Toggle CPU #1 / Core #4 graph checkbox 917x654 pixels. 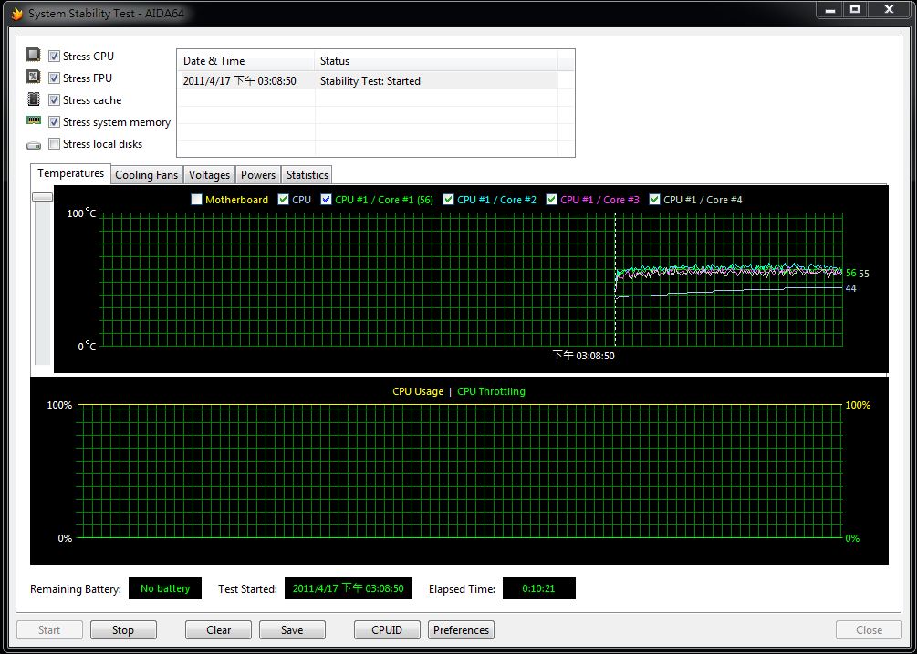click(654, 200)
